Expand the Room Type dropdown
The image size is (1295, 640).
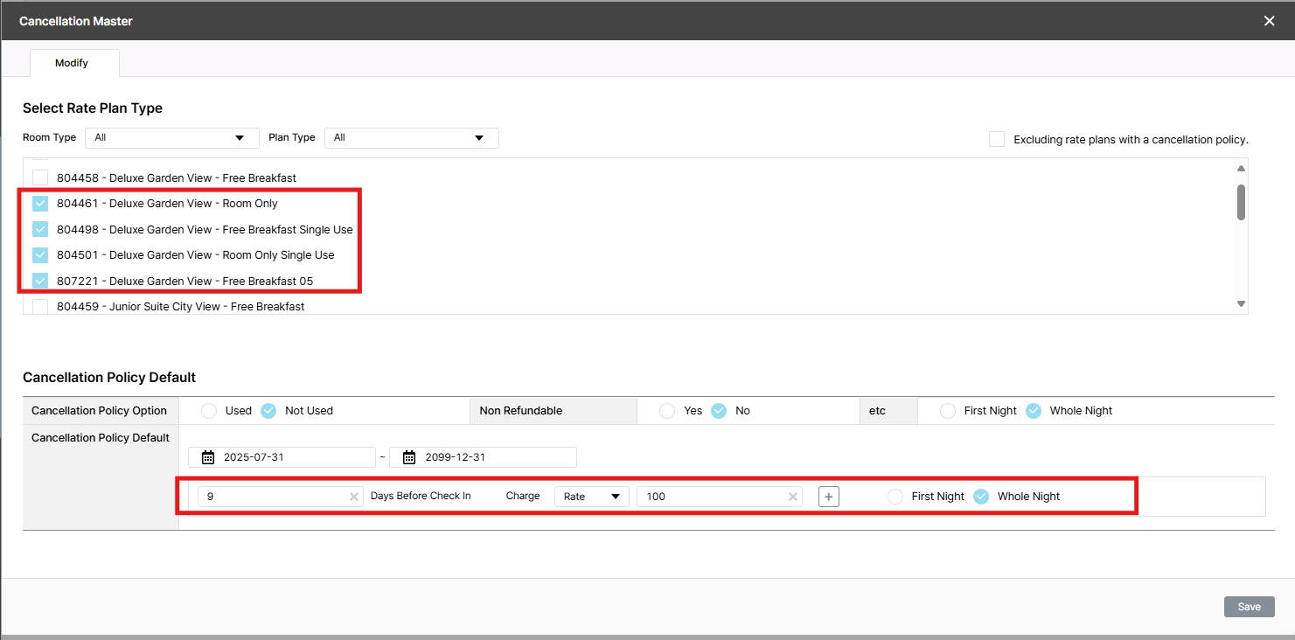(x=171, y=138)
